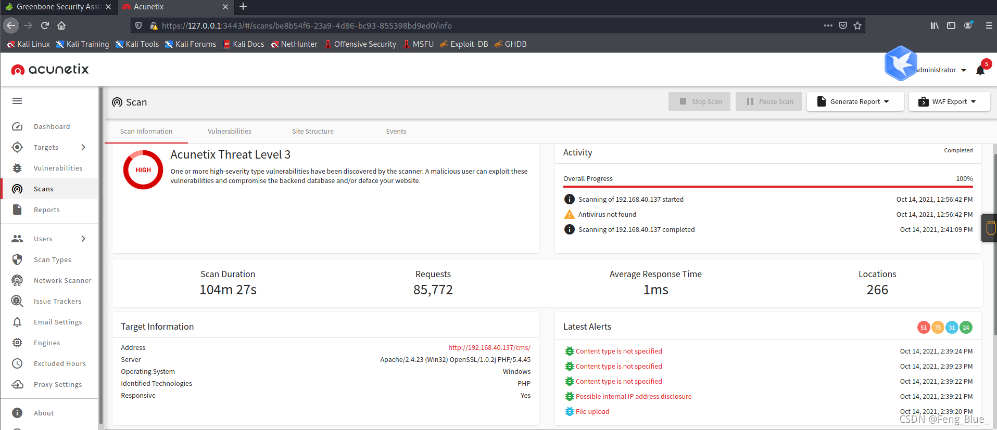Click the page actions ellipsis in address bar
Viewport: 997px width, 430px height.
pyautogui.click(x=828, y=25)
